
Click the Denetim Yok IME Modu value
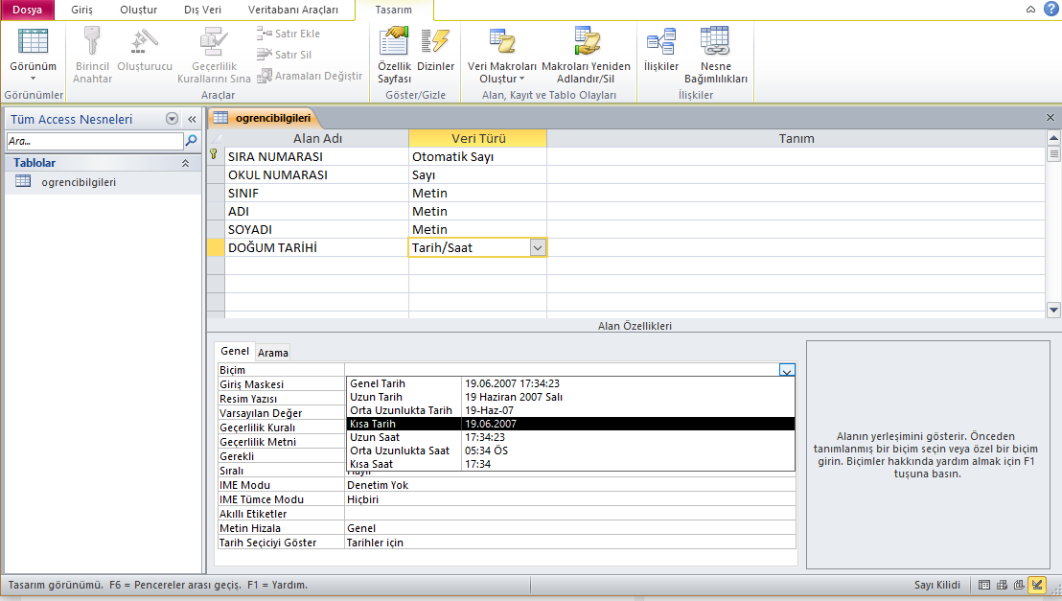(570, 485)
